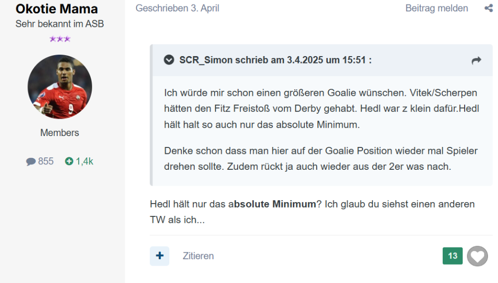Viewport: 498px width, 283px height.
Task: Open the Geschrieben 3. April timestamp
Action: pyautogui.click(x=177, y=8)
